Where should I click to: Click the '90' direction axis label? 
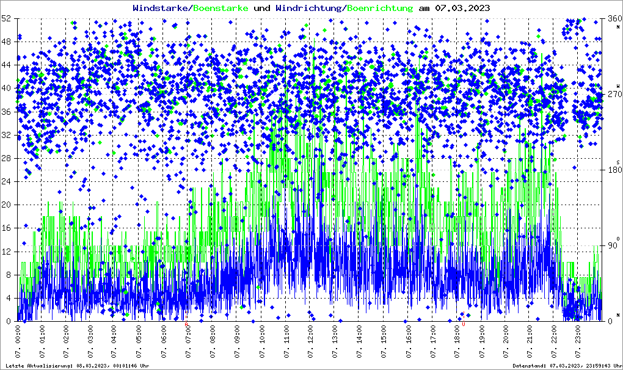click(612, 245)
